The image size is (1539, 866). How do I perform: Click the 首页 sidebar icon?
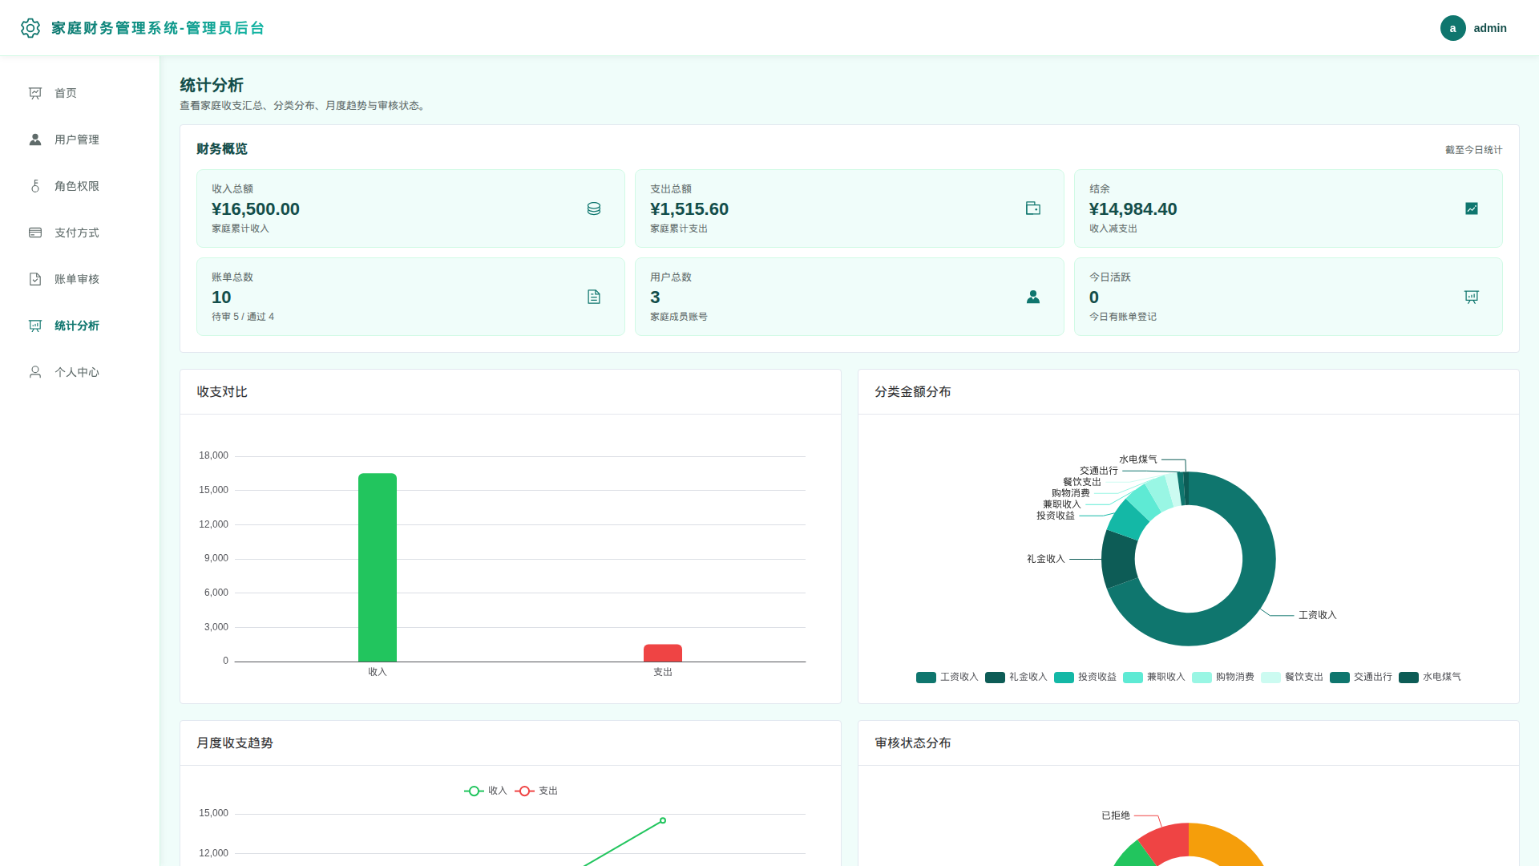[35, 93]
